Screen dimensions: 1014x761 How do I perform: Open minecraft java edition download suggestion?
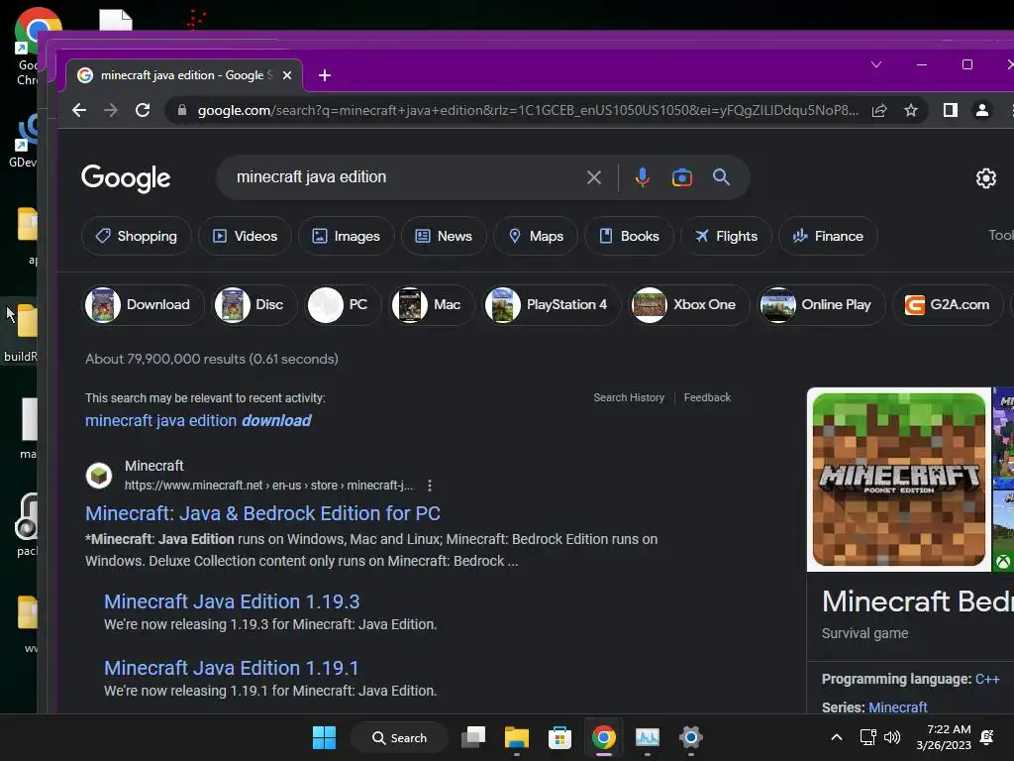click(198, 420)
